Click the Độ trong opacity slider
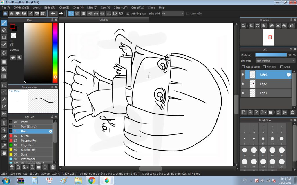This screenshot has width=297, height=185. tap(271, 55)
